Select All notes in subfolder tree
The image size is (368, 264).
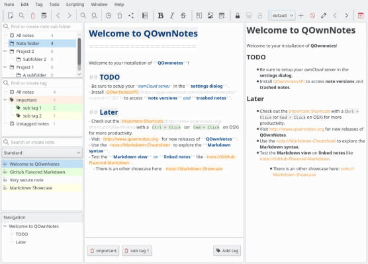(25, 36)
